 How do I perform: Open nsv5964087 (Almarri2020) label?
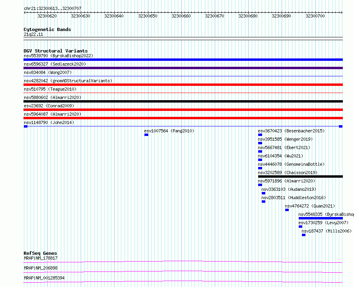coord(53,114)
